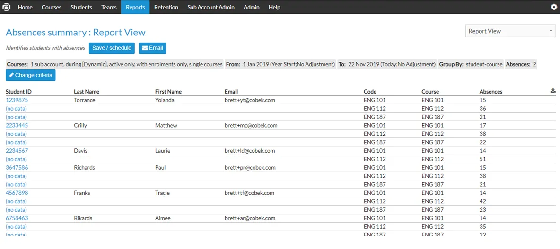Open the Courses menu
Image resolution: width=560 pixels, height=249 pixels.
click(52, 7)
